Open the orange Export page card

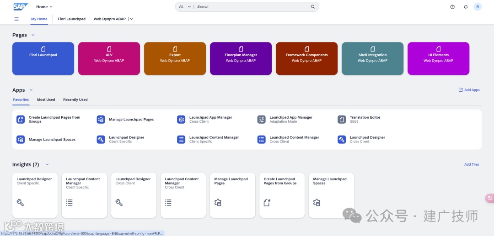(175, 58)
